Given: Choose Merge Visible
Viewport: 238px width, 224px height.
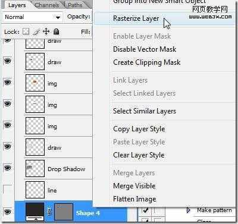Looking at the screenshot, I should click(134, 186).
